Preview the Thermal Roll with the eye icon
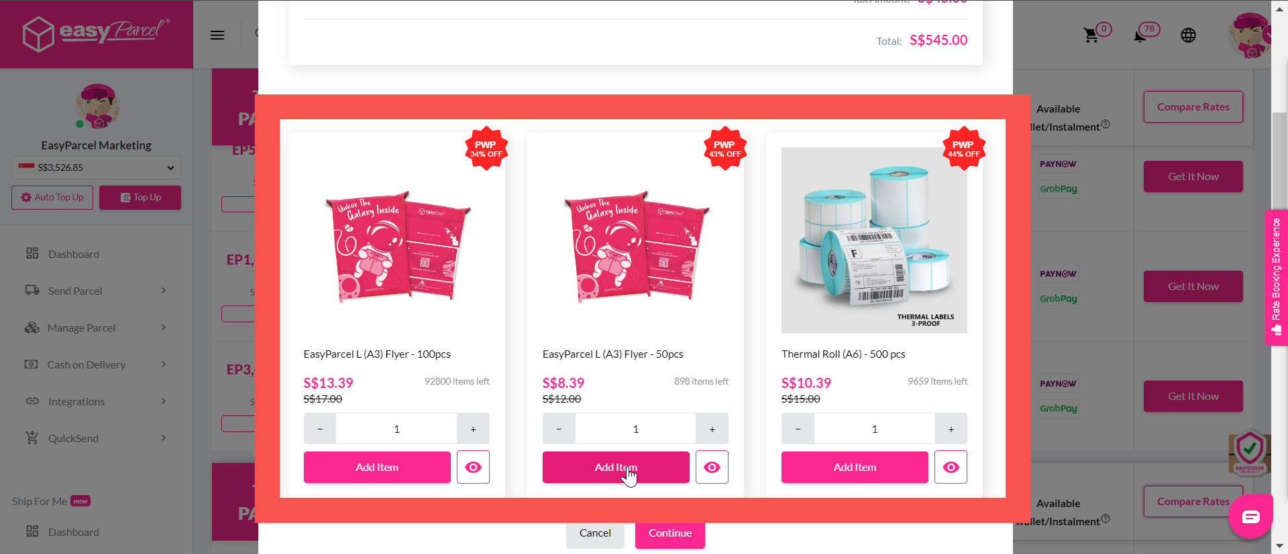Viewport: 1288px width, 554px height. (951, 467)
